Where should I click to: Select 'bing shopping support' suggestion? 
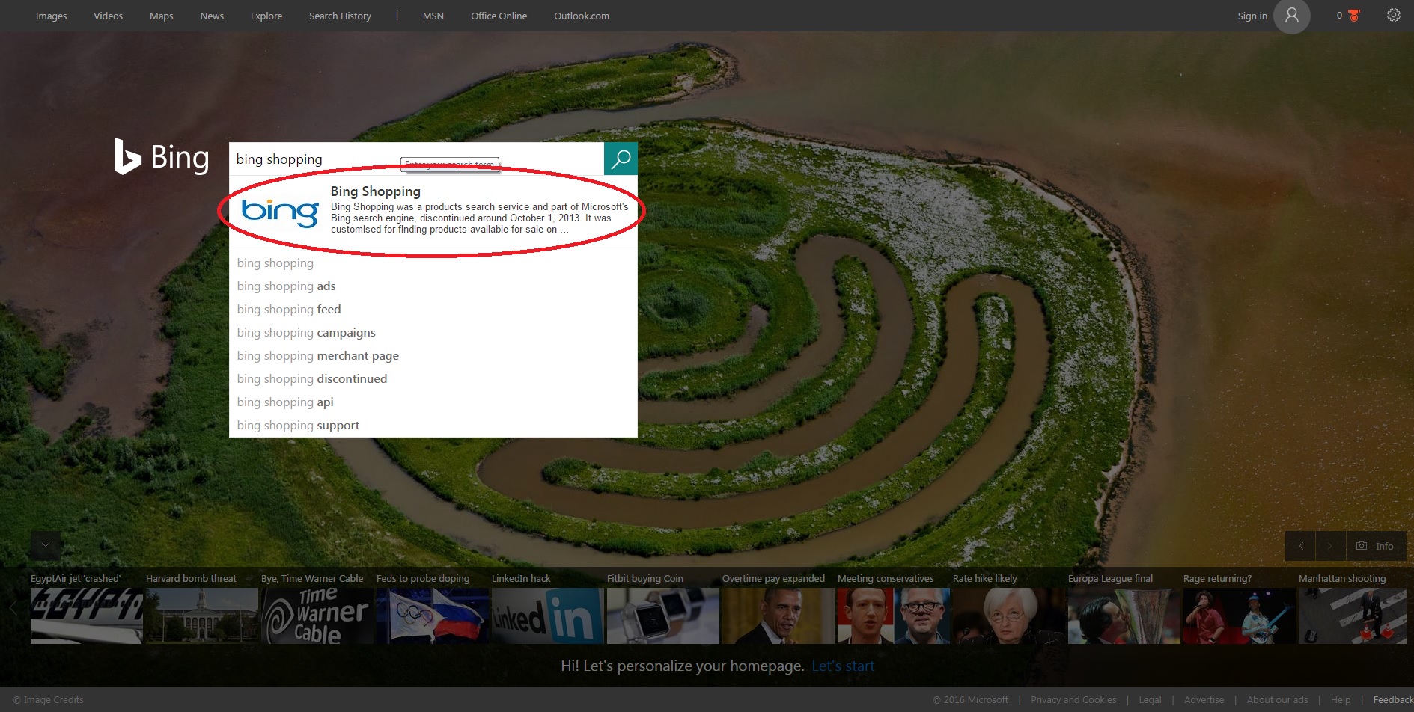click(433, 425)
